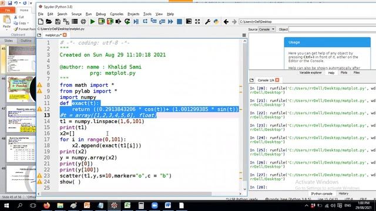Open Word from the taskbar
The image size is (376, 211).
click(x=167, y=206)
